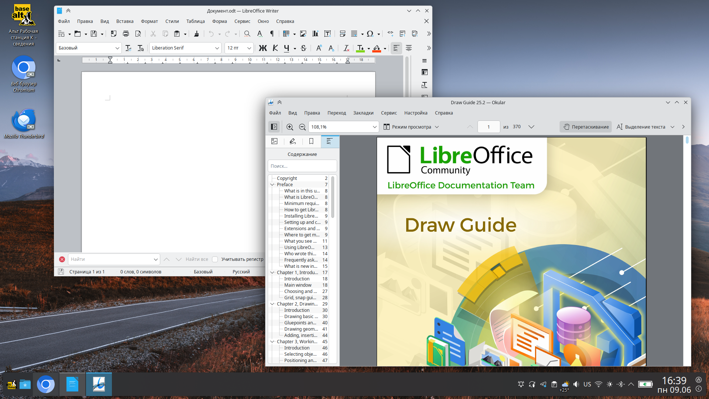Open font color dropdown arrow in Writer
The width and height of the screenshot is (709, 399).
[x=369, y=48]
